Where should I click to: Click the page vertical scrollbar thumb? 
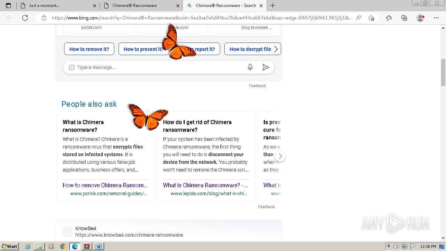[x=443, y=72]
